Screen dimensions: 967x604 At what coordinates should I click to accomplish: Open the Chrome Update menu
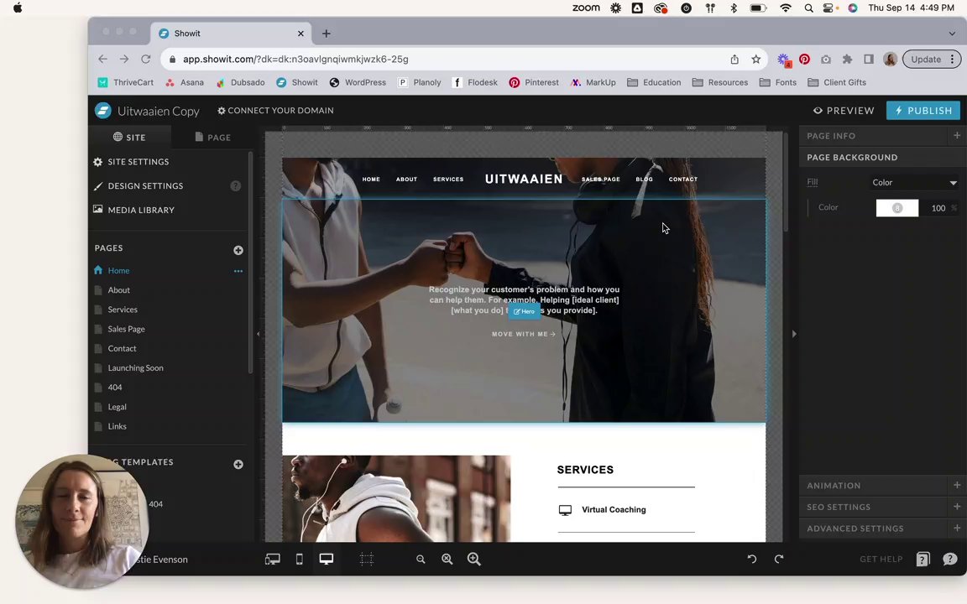coord(932,60)
